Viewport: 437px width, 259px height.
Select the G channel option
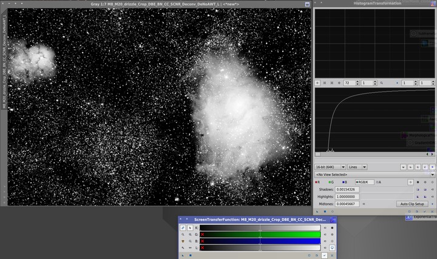click(x=332, y=181)
